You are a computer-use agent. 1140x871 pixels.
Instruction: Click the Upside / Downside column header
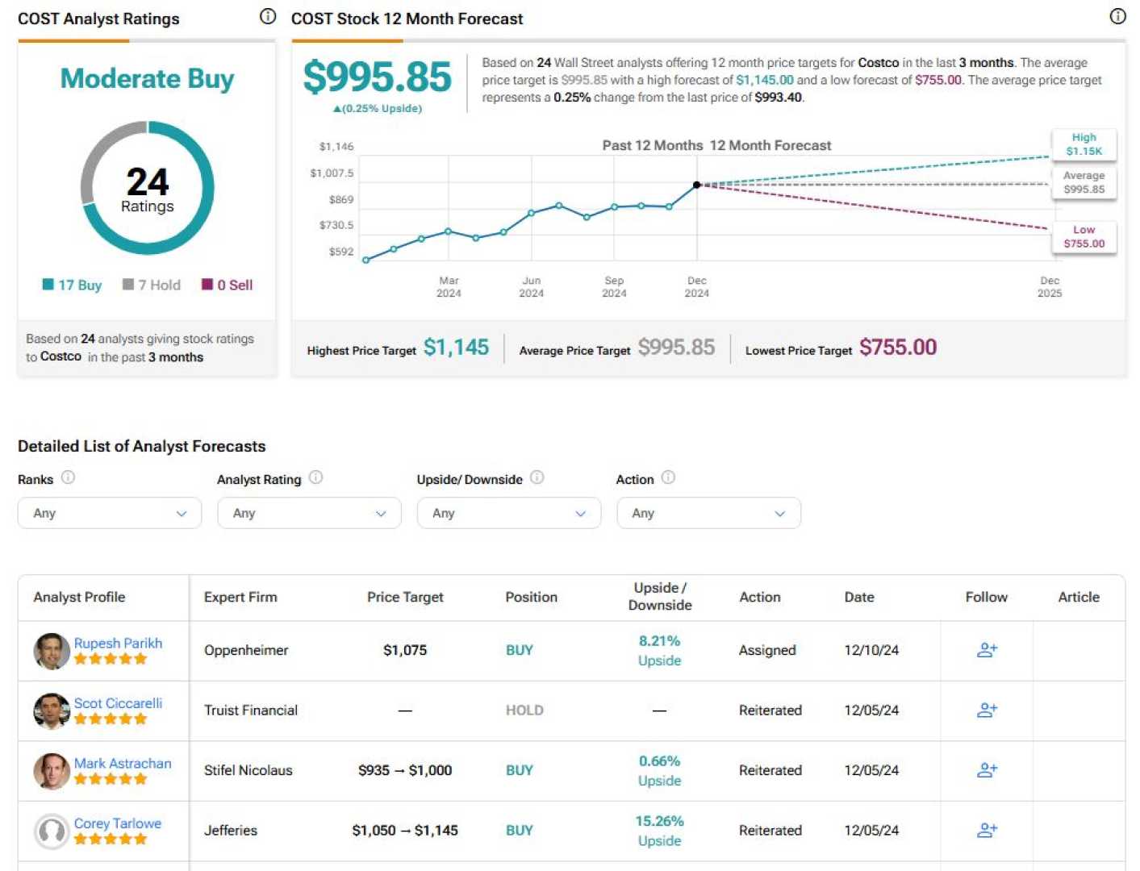point(660,597)
